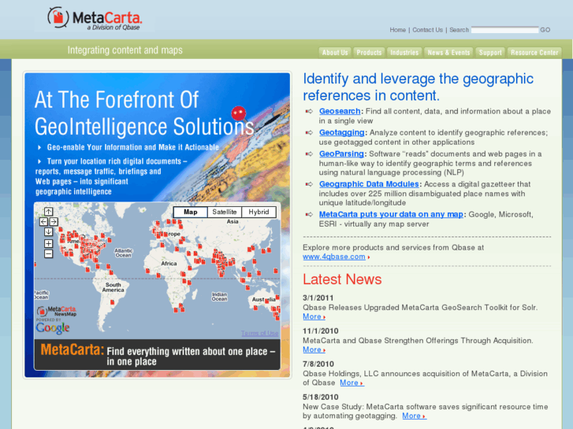Visit the www.4qbase.com link
Viewport: 573px width, 429px height.
tap(334, 257)
